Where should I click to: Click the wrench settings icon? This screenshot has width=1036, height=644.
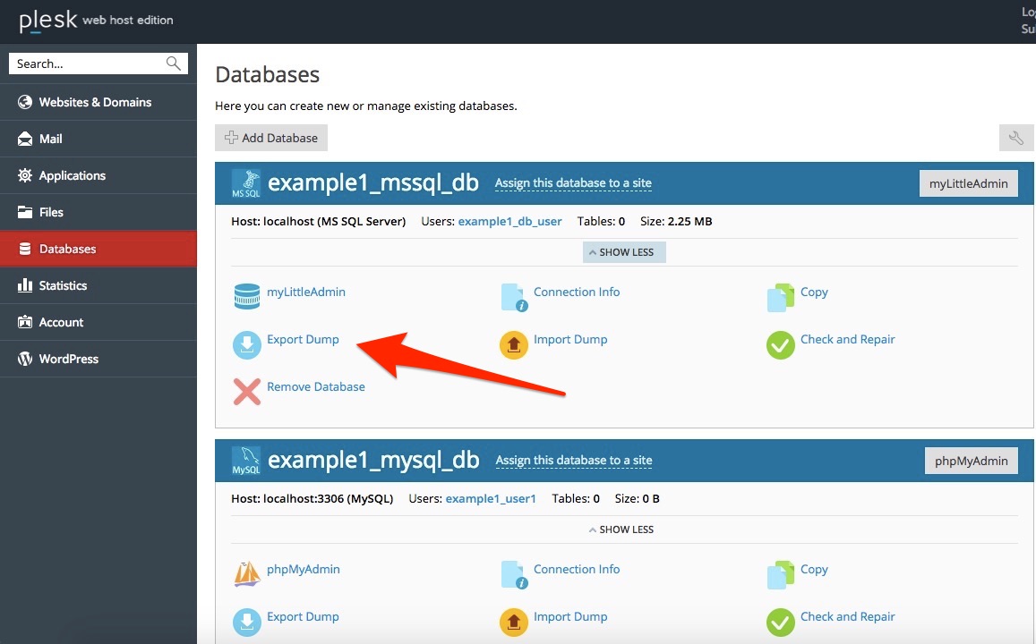[x=1015, y=138]
